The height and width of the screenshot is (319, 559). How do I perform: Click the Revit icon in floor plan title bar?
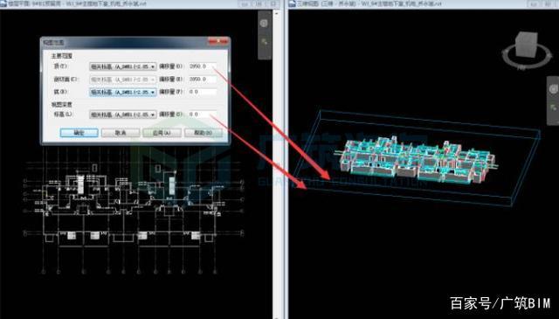pos(3,3)
